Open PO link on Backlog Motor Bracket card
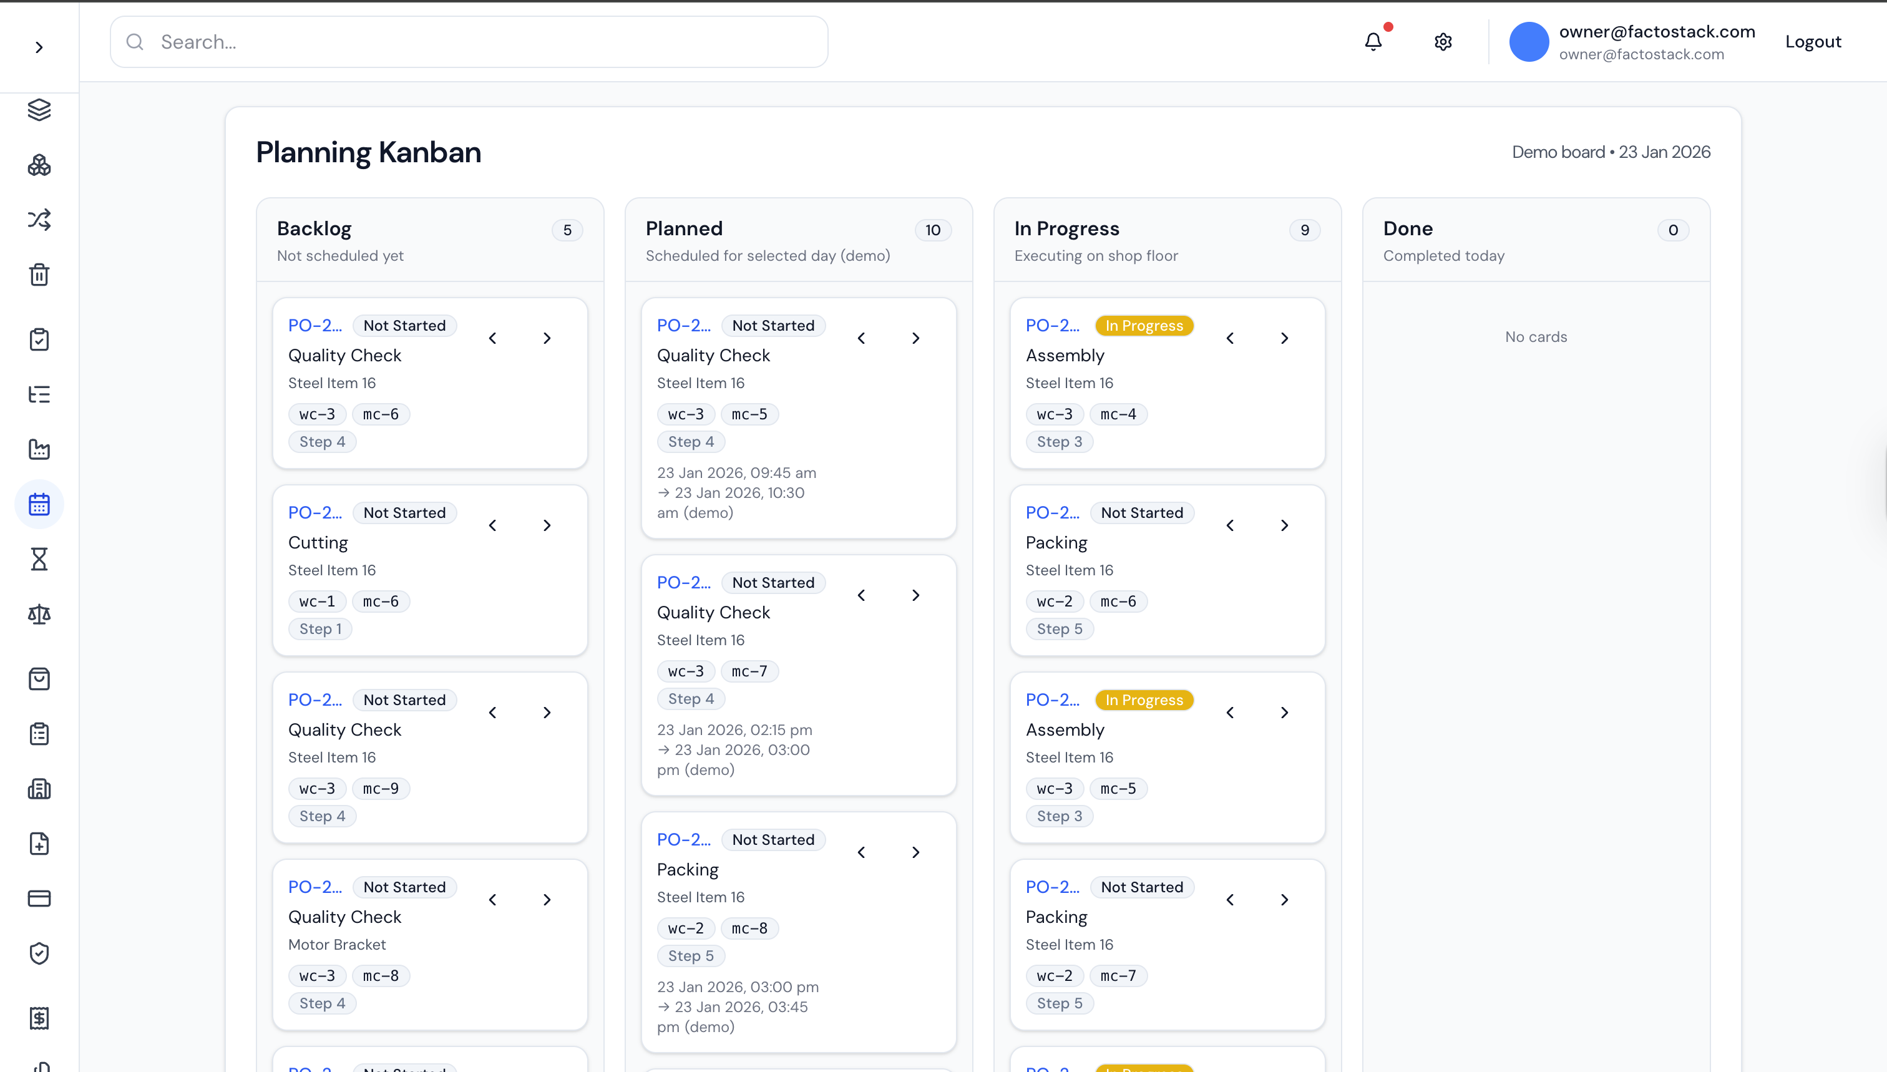The image size is (1887, 1072). tap(314, 887)
